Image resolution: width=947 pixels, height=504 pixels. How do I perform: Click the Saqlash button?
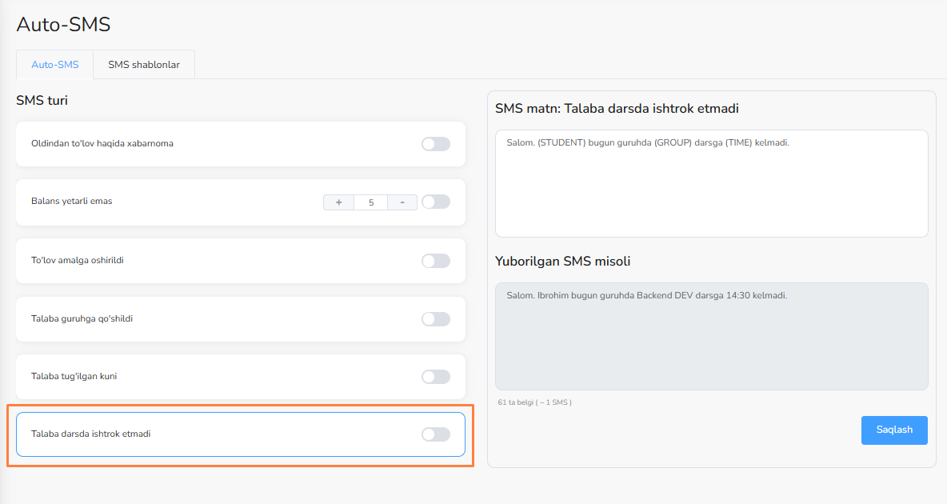click(x=893, y=430)
